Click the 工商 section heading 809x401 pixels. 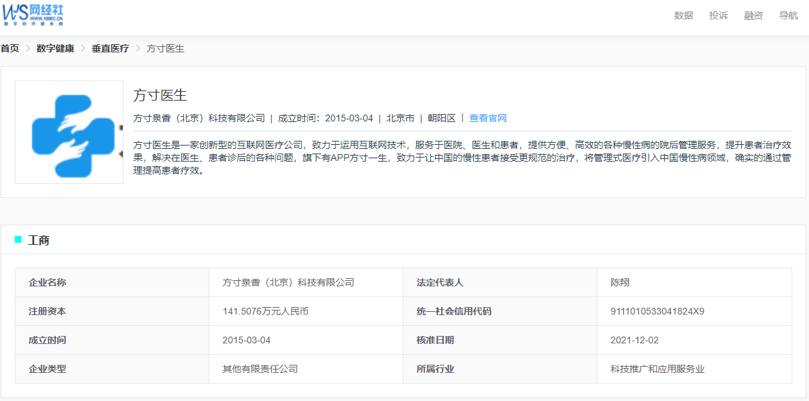point(38,240)
